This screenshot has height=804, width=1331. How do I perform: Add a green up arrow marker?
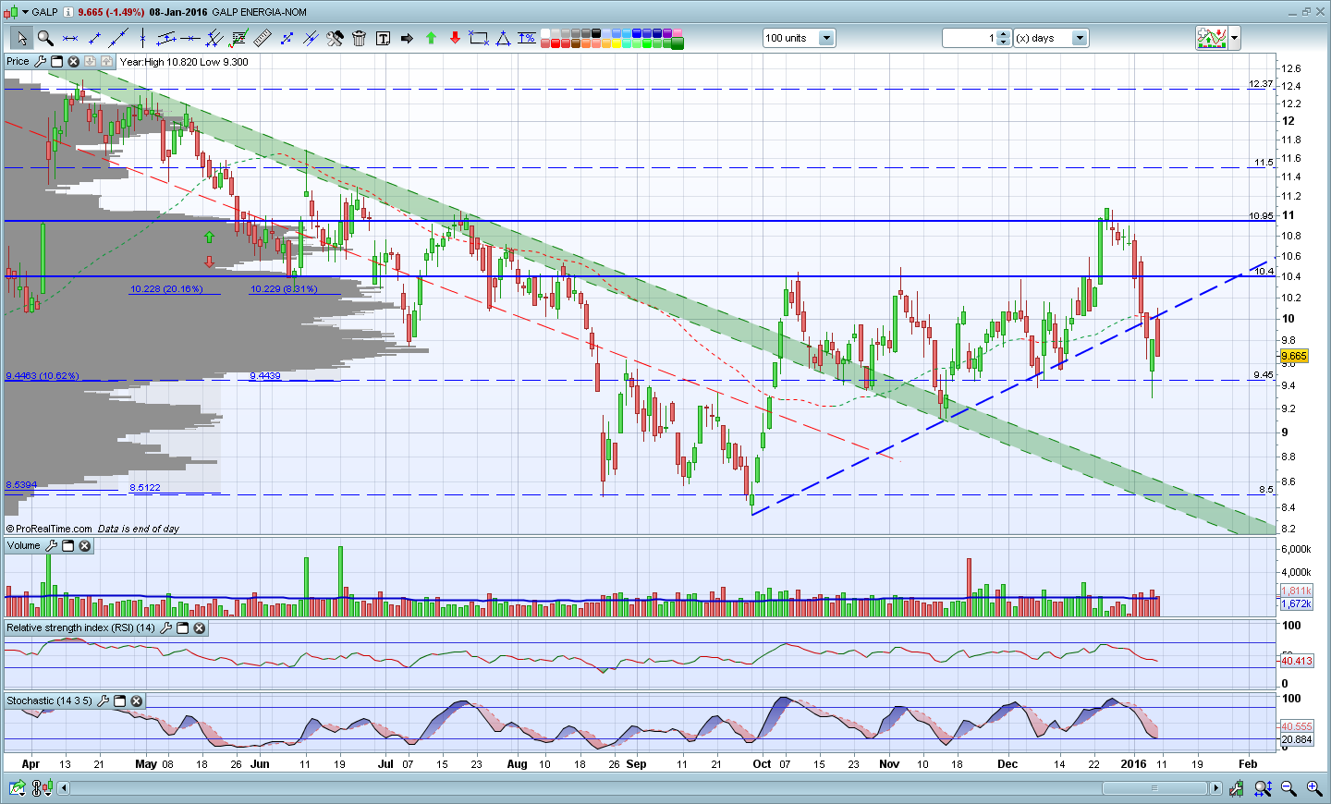(x=431, y=38)
